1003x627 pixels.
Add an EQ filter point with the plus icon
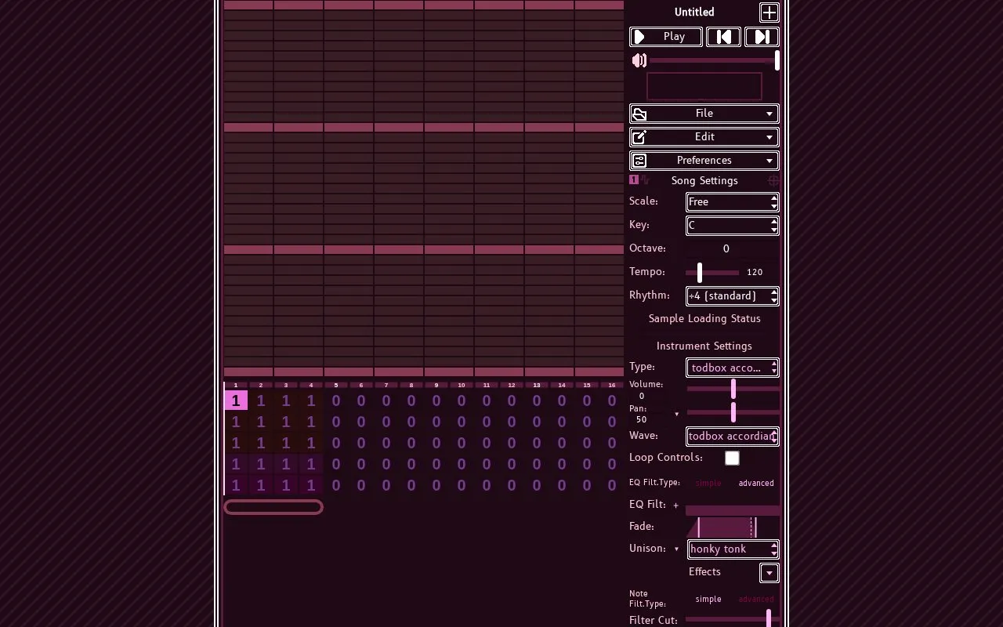[675, 506]
